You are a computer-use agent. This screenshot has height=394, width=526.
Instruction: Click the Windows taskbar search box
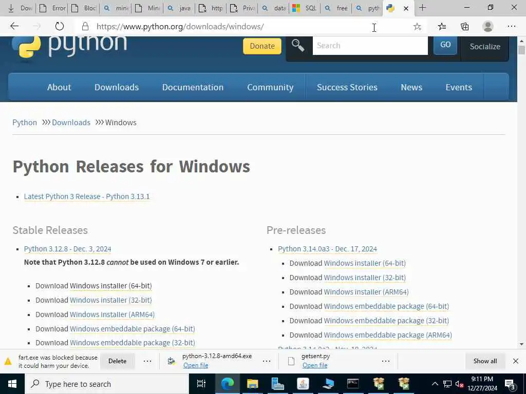107,384
